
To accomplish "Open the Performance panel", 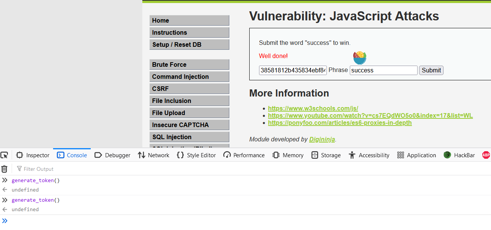I will (244, 155).
